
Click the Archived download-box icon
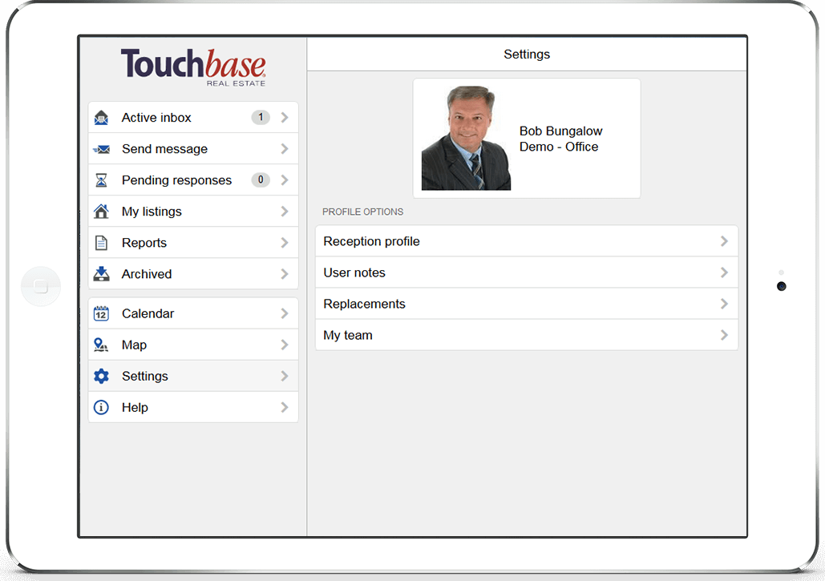tap(101, 273)
